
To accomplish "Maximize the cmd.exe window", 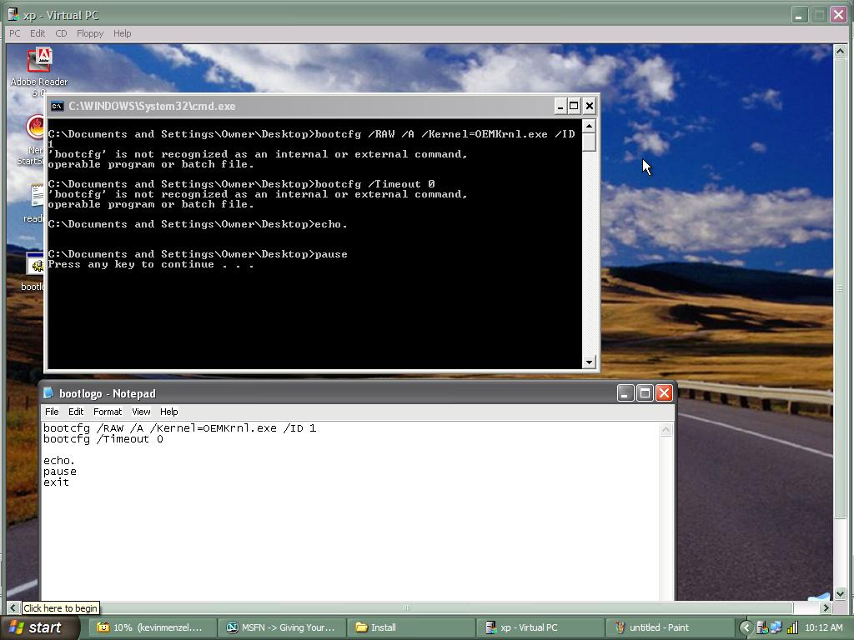I will tap(574, 106).
